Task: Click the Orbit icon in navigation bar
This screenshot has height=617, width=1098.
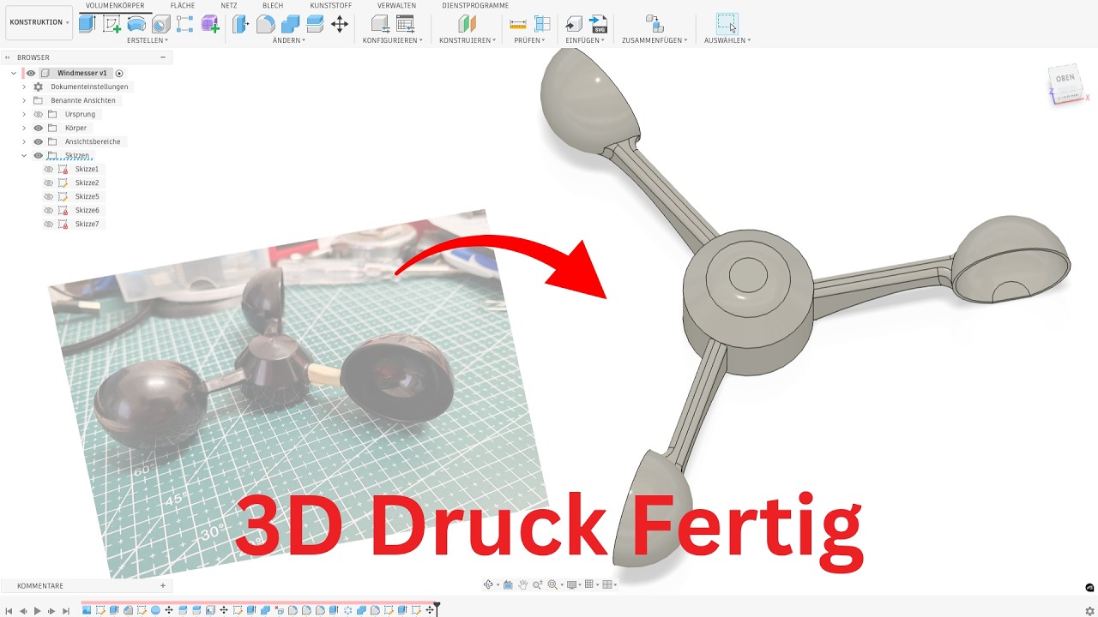Action: 489,584
